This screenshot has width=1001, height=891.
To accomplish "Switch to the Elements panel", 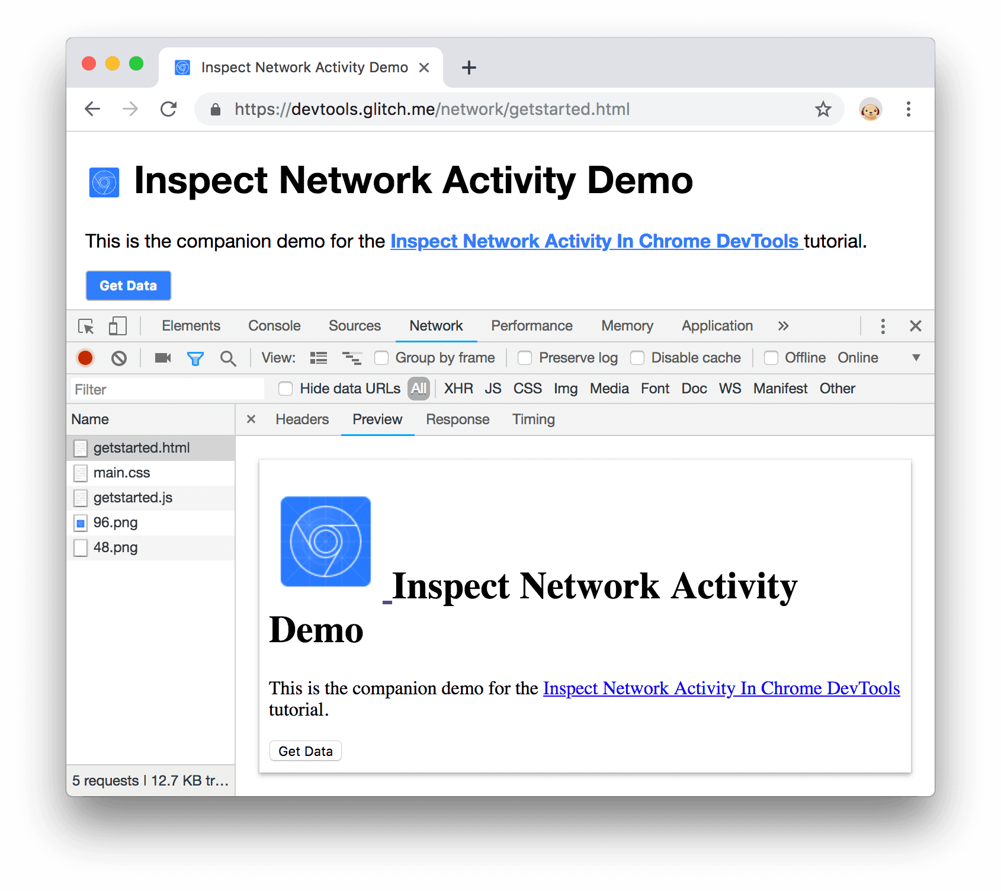I will coord(191,326).
